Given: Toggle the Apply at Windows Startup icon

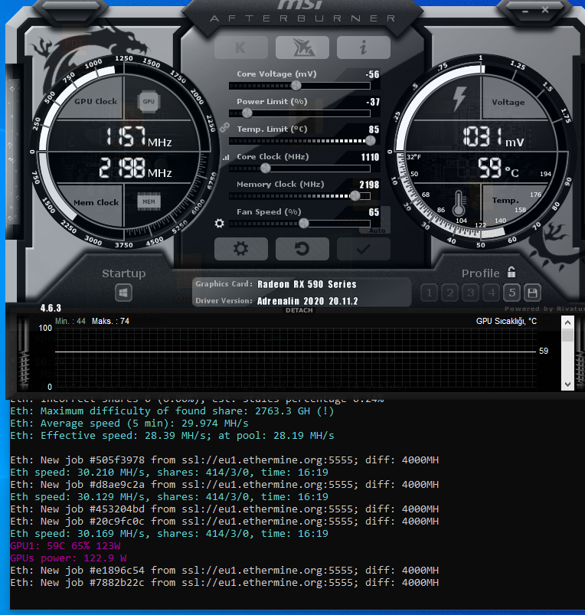Looking at the screenshot, I should pyautogui.click(x=123, y=293).
